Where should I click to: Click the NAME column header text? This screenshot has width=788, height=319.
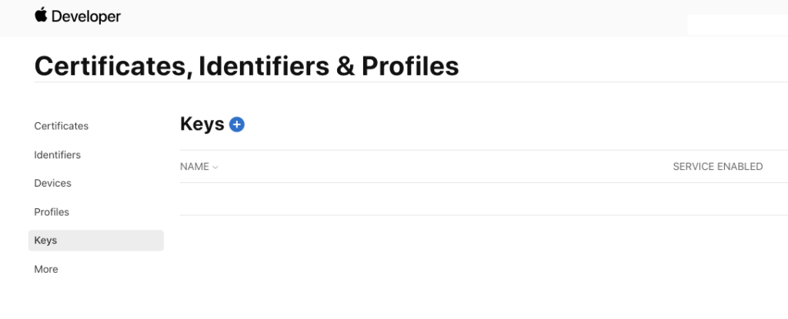click(195, 167)
